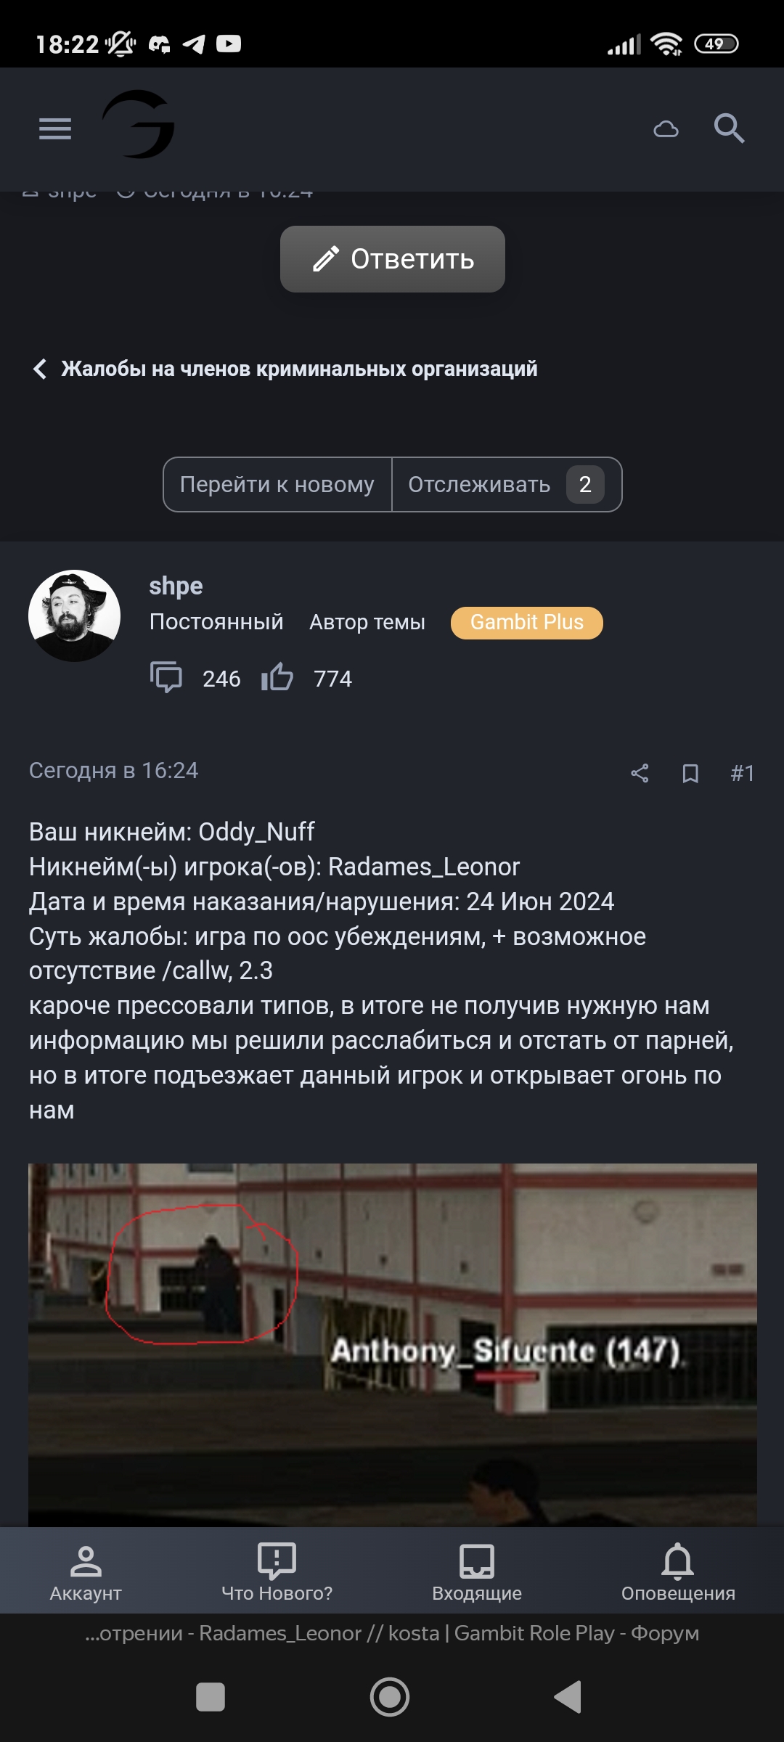
Task: Open the Входящие inbox tab
Action: [477, 1572]
